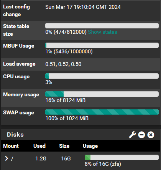The image size is (161, 170).
Task: Click the root disk usage bar
Action: [122, 157]
